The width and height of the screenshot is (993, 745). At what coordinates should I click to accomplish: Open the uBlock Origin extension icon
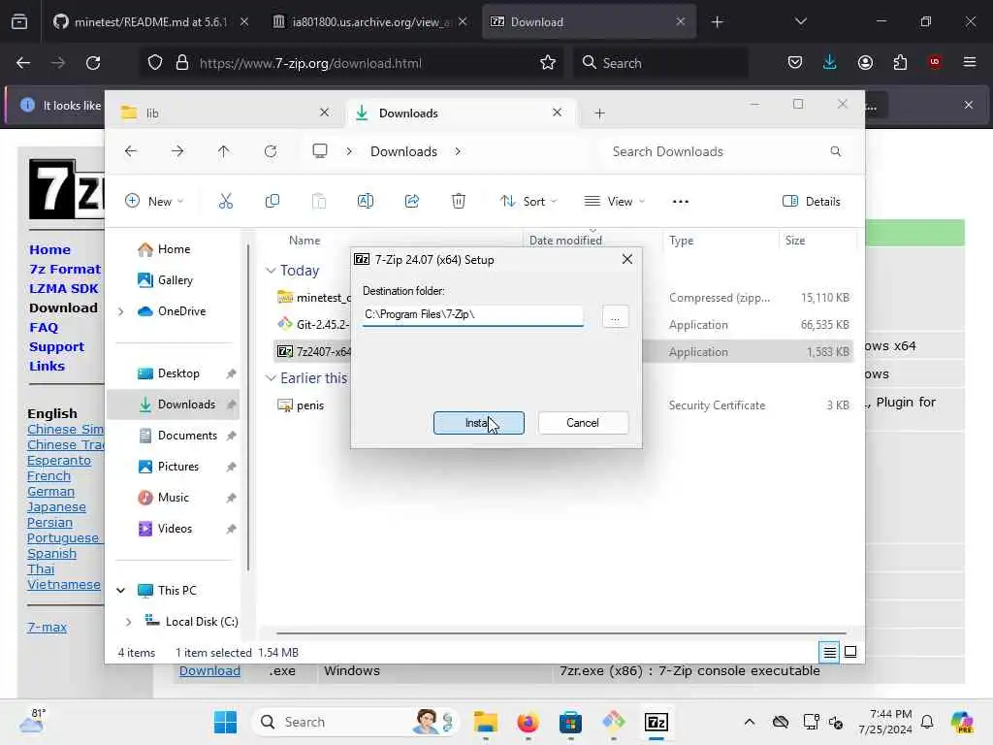934,62
